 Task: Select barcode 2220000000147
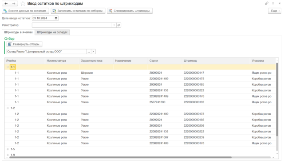point(194,73)
